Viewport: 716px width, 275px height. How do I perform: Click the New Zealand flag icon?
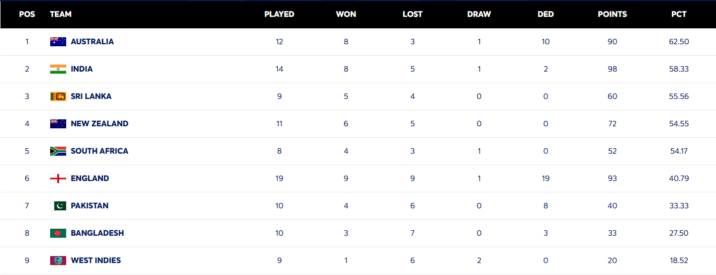58,124
